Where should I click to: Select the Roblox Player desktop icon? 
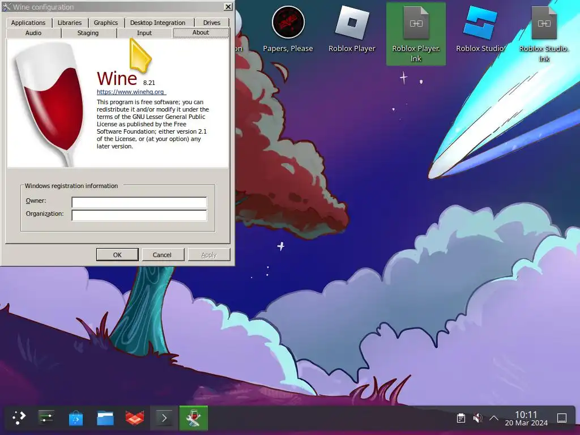pyautogui.click(x=352, y=29)
